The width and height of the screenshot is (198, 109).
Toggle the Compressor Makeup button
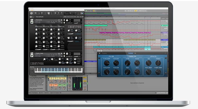click(85, 78)
